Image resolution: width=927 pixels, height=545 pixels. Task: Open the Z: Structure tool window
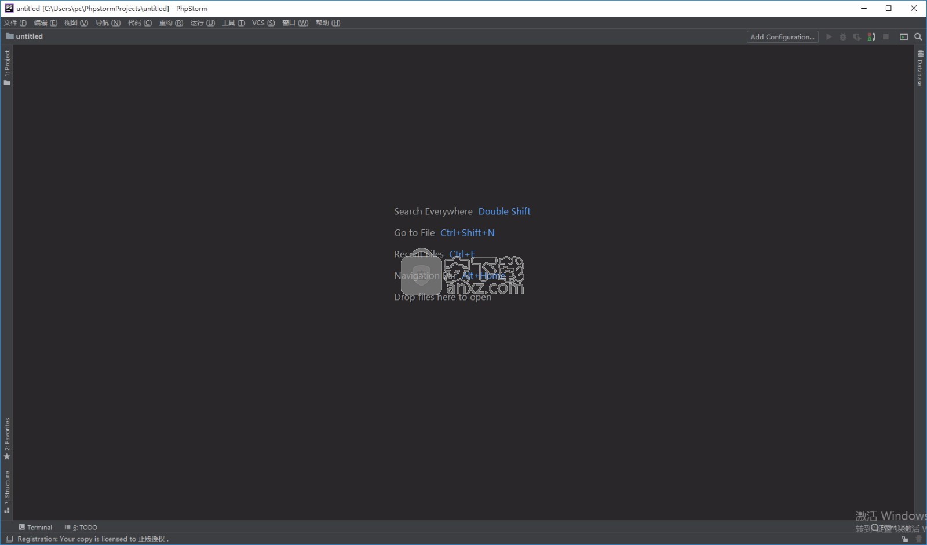pos(7,492)
